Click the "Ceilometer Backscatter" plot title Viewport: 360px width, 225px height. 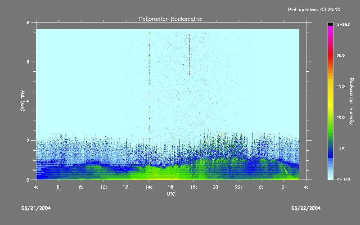171,19
